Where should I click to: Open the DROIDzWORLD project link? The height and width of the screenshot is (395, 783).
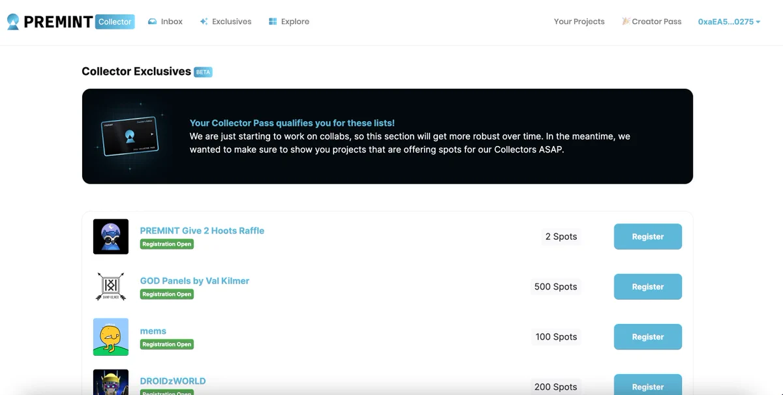(x=173, y=381)
